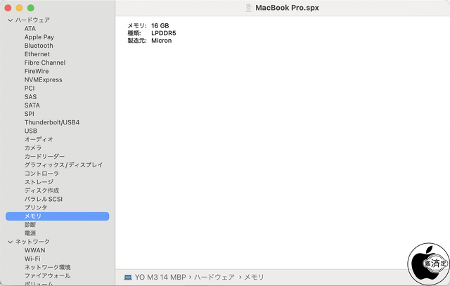
Task: Select Ethernet in the sidebar
Action: pyautogui.click(x=37, y=54)
